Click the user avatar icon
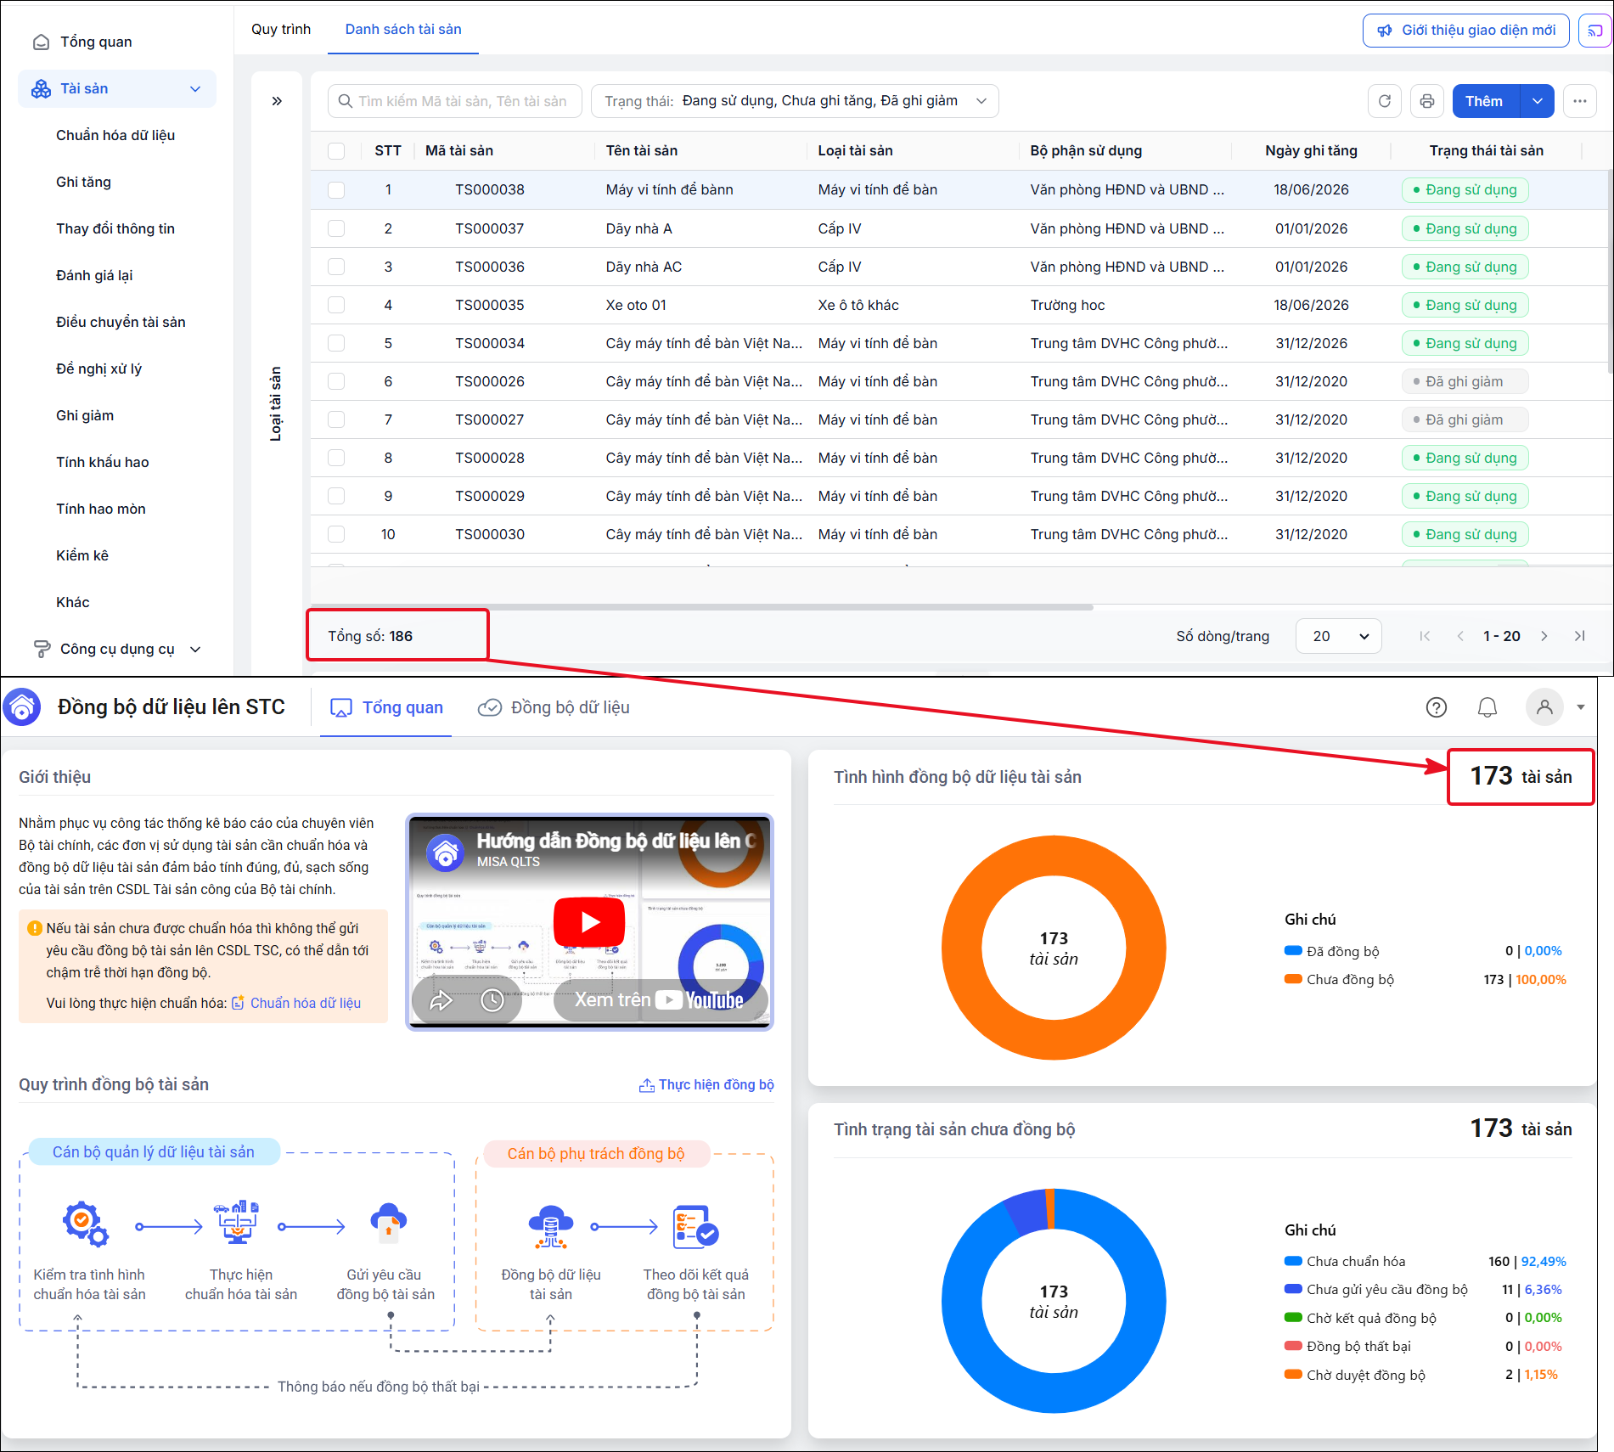The image size is (1614, 1452). pos(1544,706)
